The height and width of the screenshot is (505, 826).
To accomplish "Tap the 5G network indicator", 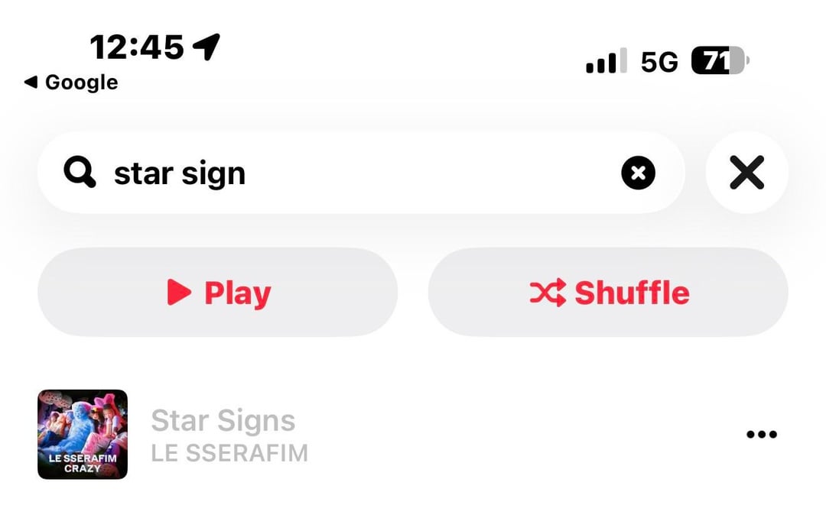I will 659,62.
